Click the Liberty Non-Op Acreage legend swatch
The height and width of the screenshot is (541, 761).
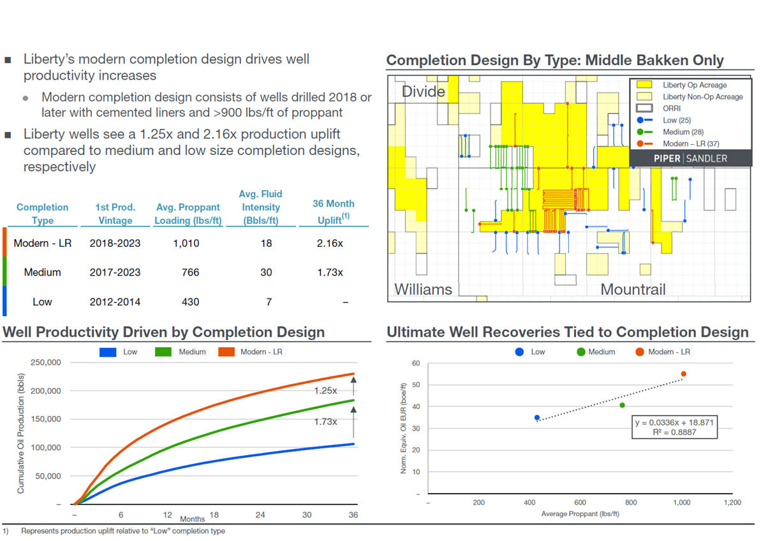pyautogui.click(x=644, y=97)
